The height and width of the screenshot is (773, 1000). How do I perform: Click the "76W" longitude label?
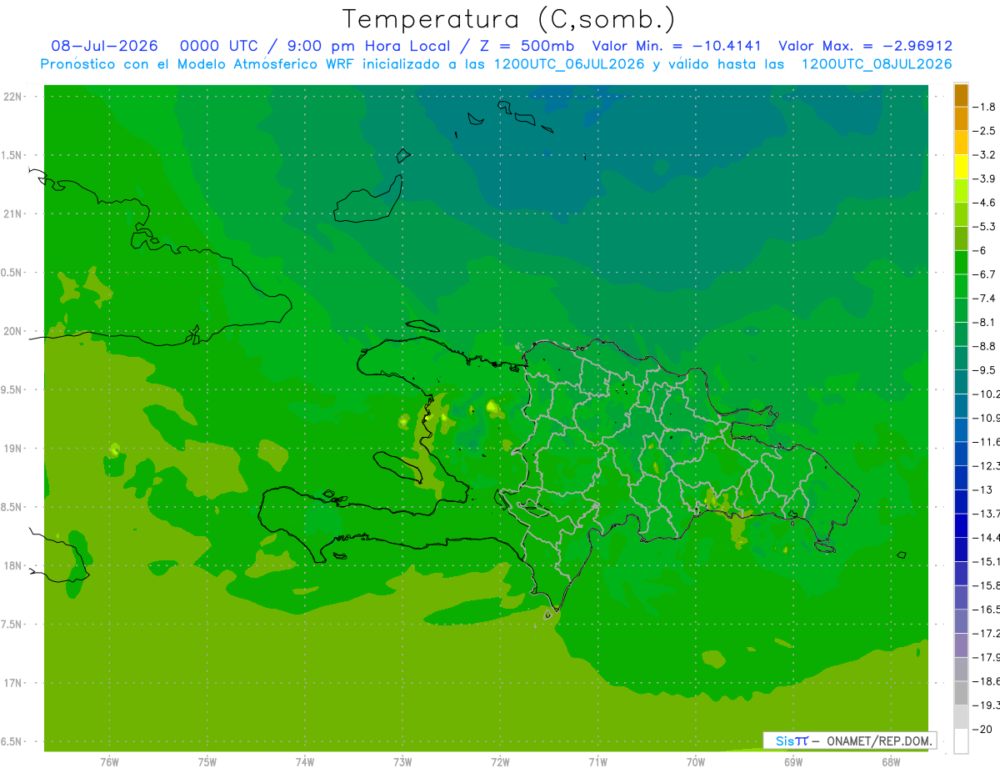click(x=109, y=762)
